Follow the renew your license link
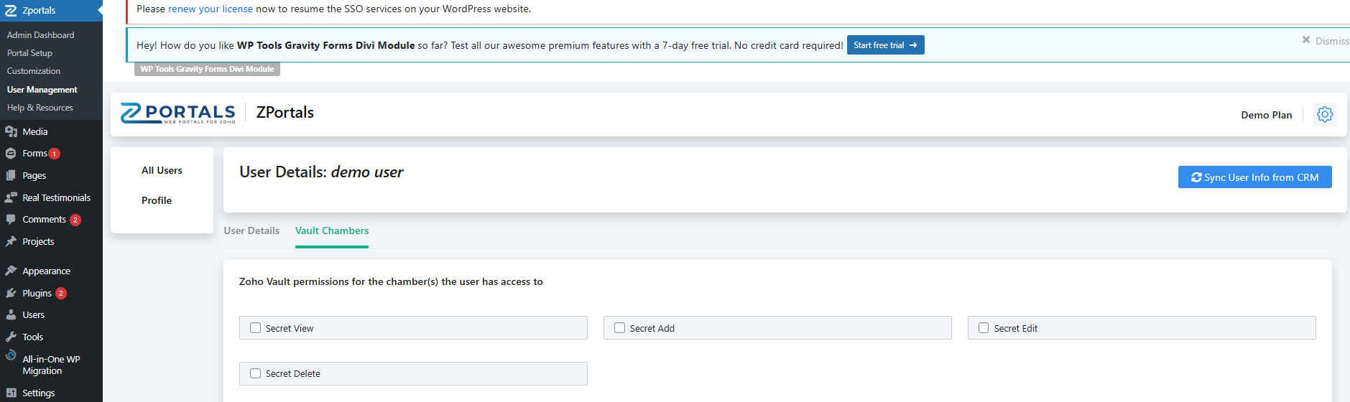Viewport: 1350px width, 402px height. pyautogui.click(x=210, y=9)
